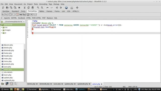This screenshot has width=161, height=91.
Task: Select updatedb.php in the file list
Action: click(x=9, y=80)
